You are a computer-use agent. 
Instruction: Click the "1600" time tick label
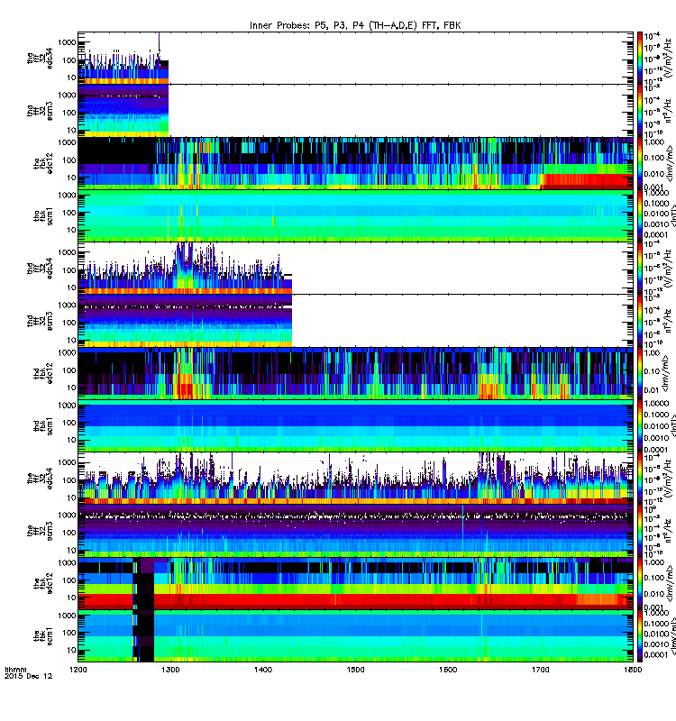click(448, 670)
